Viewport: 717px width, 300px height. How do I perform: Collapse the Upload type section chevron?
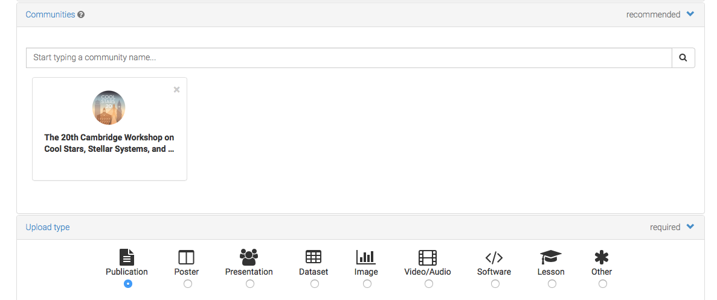(690, 227)
